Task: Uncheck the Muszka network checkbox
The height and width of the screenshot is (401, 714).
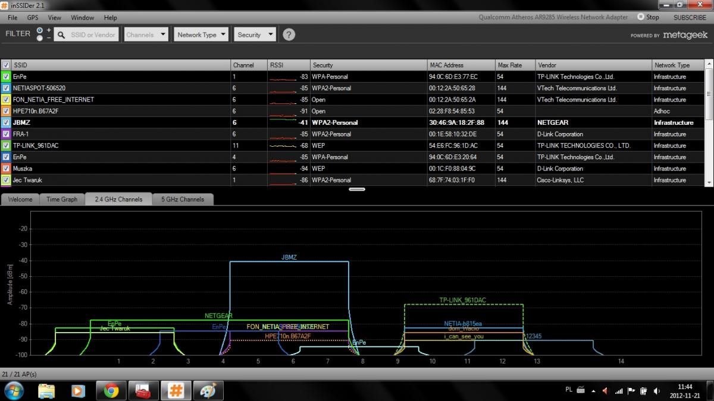Action: pos(5,169)
